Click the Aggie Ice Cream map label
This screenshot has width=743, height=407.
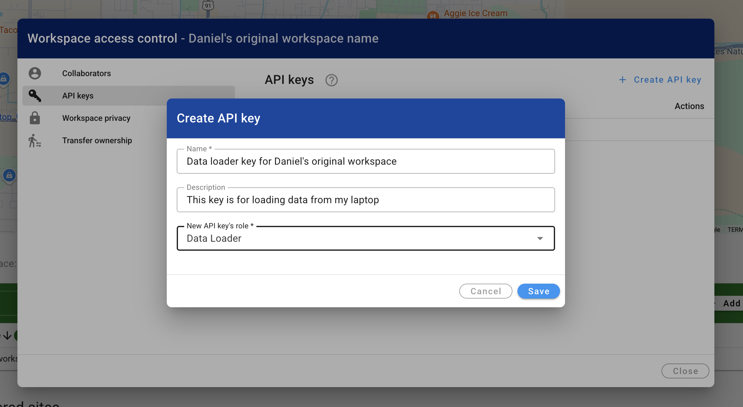click(475, 13)
